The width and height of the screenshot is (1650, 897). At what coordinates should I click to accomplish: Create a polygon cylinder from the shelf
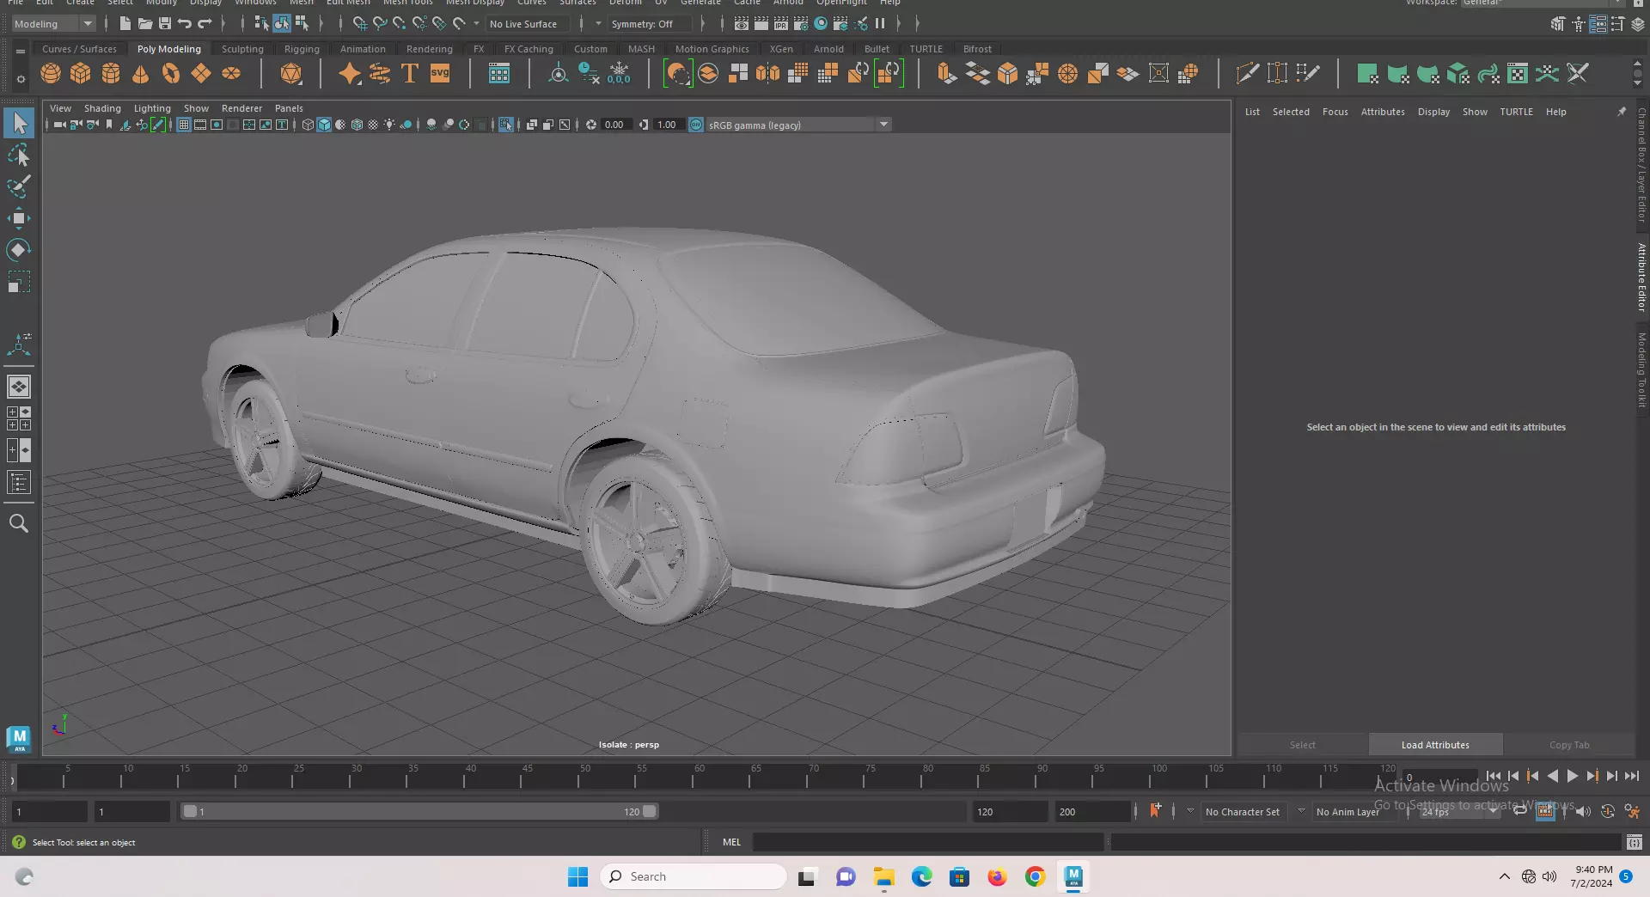coord(111,74)
